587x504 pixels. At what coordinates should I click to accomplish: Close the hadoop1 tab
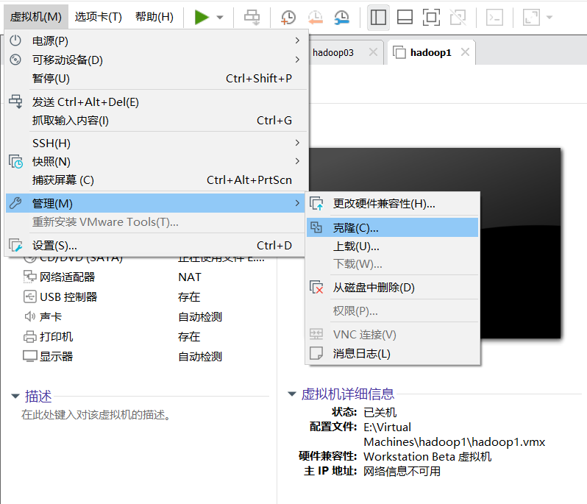coord(465,52)
